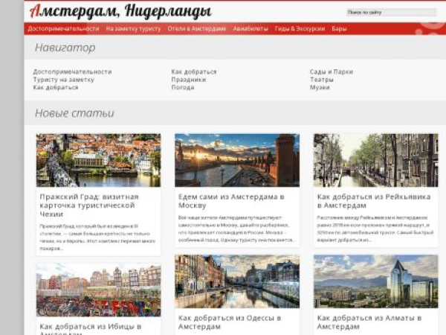
Task: Open the Музеи navigator link
Action: pyautogui.click(x=320, y=87)
